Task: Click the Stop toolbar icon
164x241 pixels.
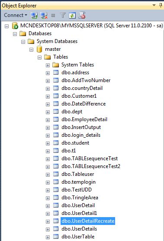Action: (x=53, y=16)
